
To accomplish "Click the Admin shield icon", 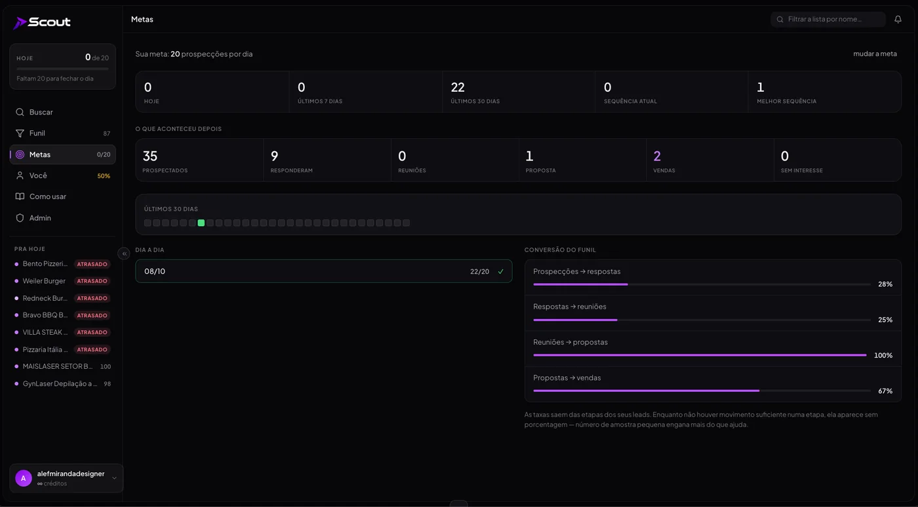I will click(x=20, y=217).
